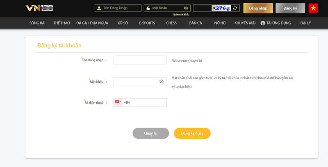Open the Khuyến Mãi promotions page
This screenshot has height=167, width=328.
click(x=245, y=23)
